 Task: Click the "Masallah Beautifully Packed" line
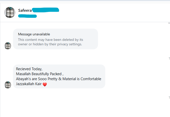tap(40, 74)
